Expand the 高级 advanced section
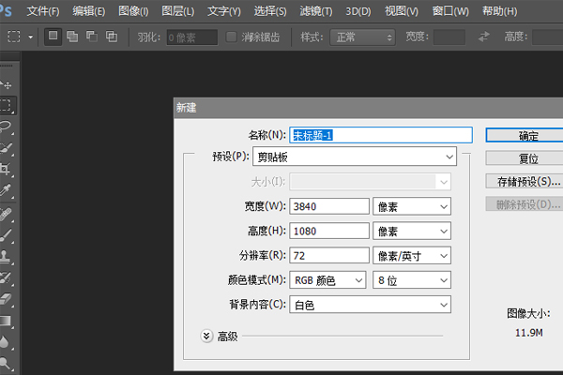Viewport: 563px width, 375px height. pos(206,337)
